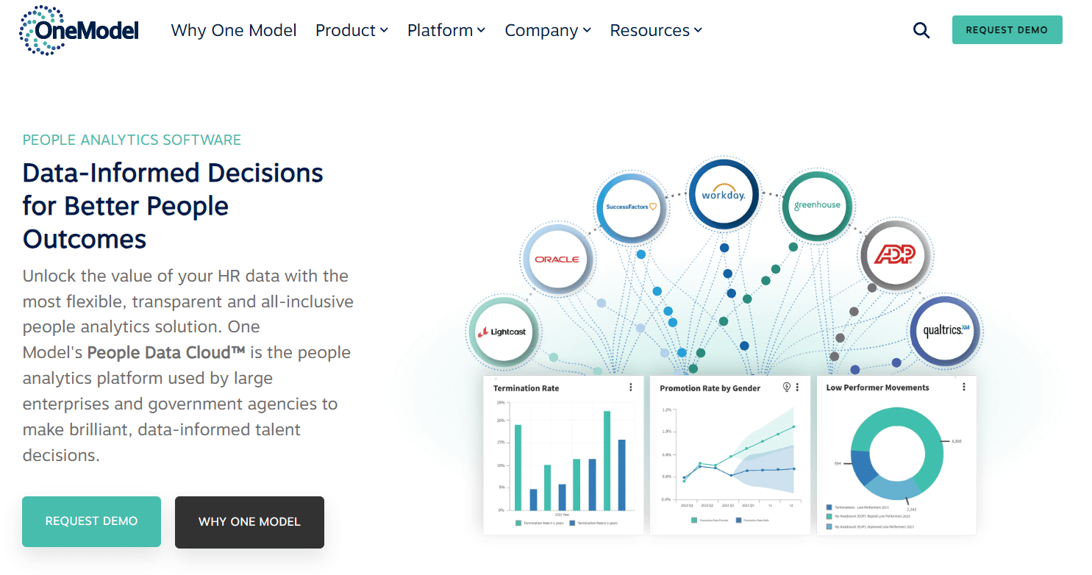Click the Lightcast logo circle
1092x575 pixels.
tap(503, 332)
